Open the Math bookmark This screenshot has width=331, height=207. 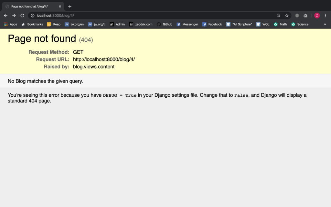pyautogui.click(x=280, y=24)
